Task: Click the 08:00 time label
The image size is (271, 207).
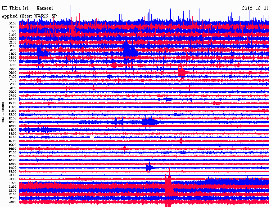Action: [12, 84]
